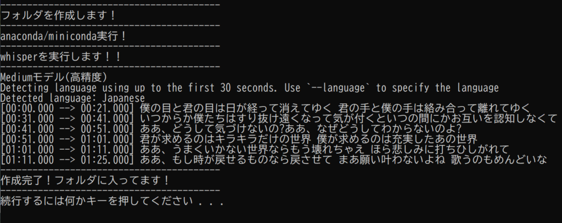This screenshot has height=223, width=562.
Task: Click the phrase キラキラだけの世界
Action: tap(263, 139)
